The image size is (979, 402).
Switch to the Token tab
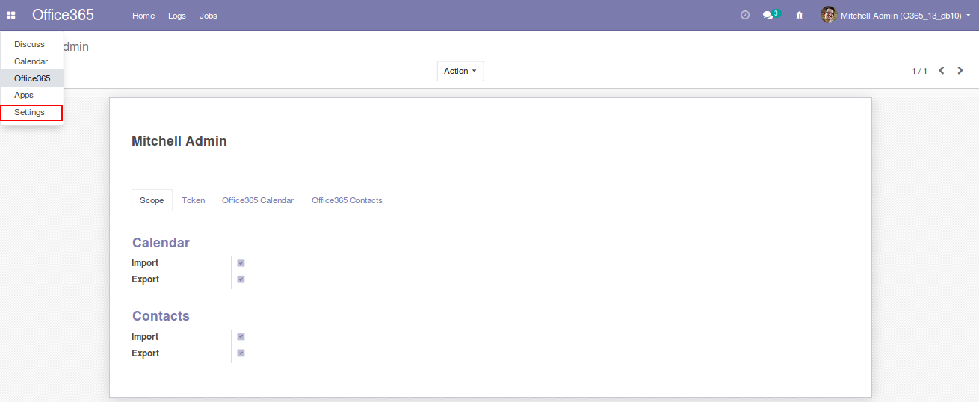point(194,200)
